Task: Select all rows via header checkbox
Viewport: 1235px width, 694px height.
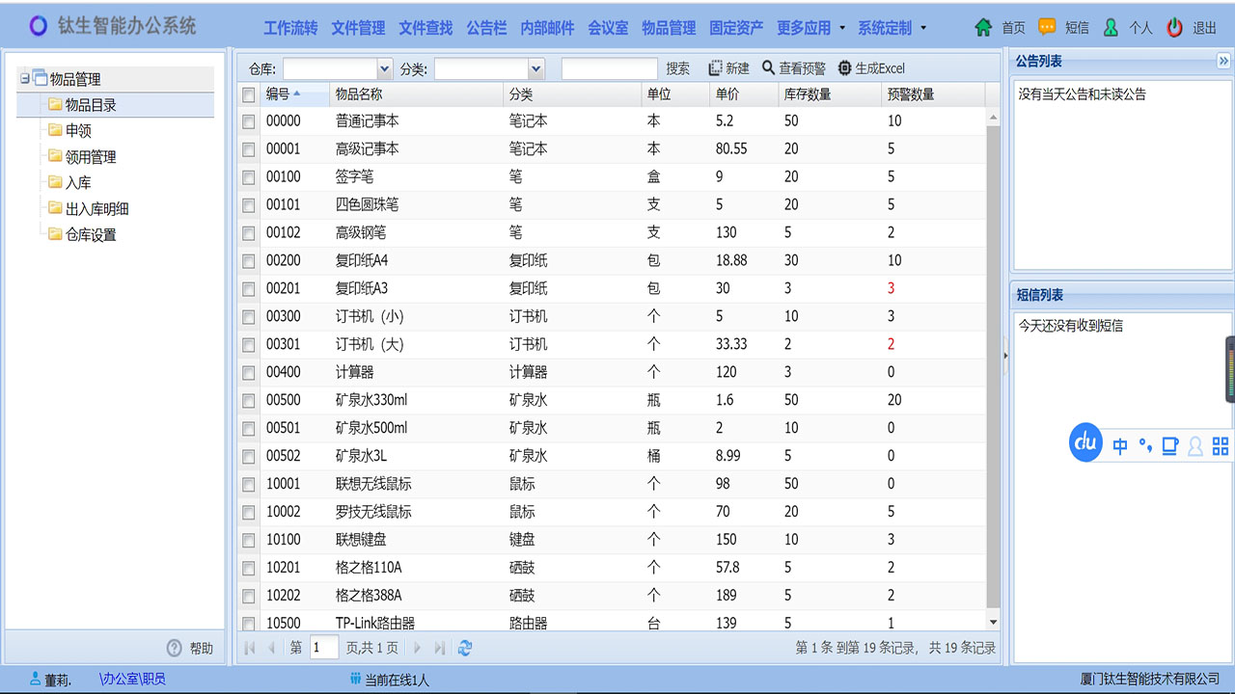Action: point(248,93)
